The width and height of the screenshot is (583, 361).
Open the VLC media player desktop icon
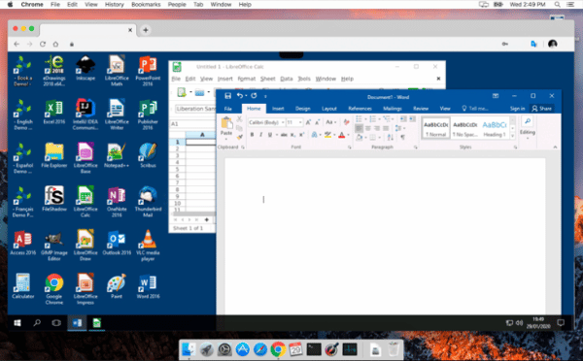(x=148, y=246)
